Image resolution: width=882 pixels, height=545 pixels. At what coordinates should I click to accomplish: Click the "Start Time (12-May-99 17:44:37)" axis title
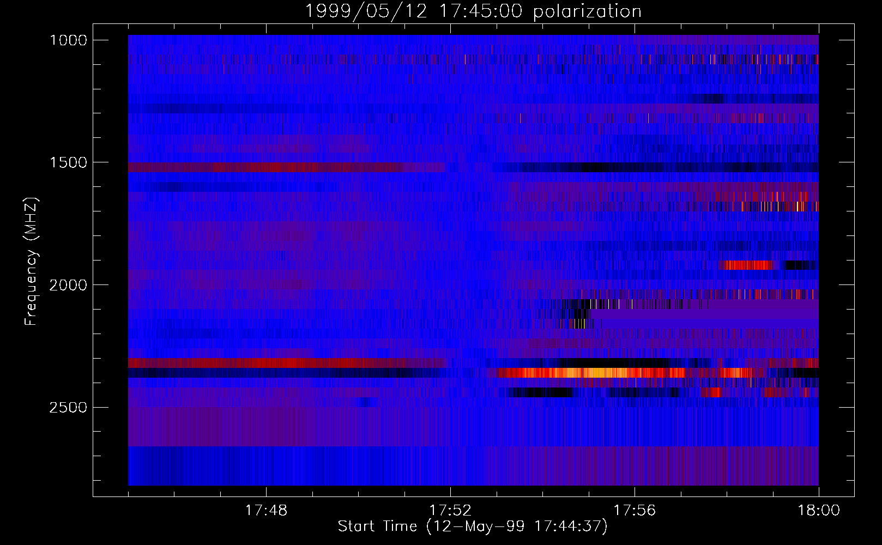[x=473, y=526]
